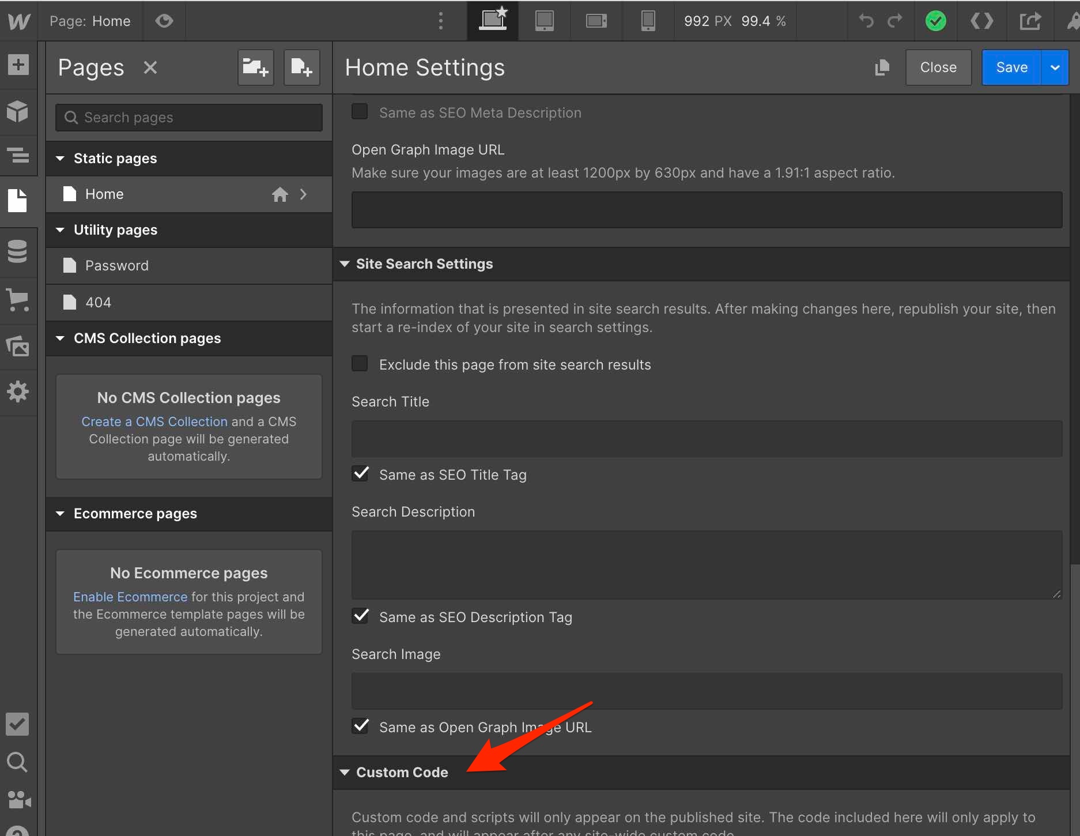This screenshot has width=1080, height=836.
Task: Create a new page folder
Action: (256, 67)
